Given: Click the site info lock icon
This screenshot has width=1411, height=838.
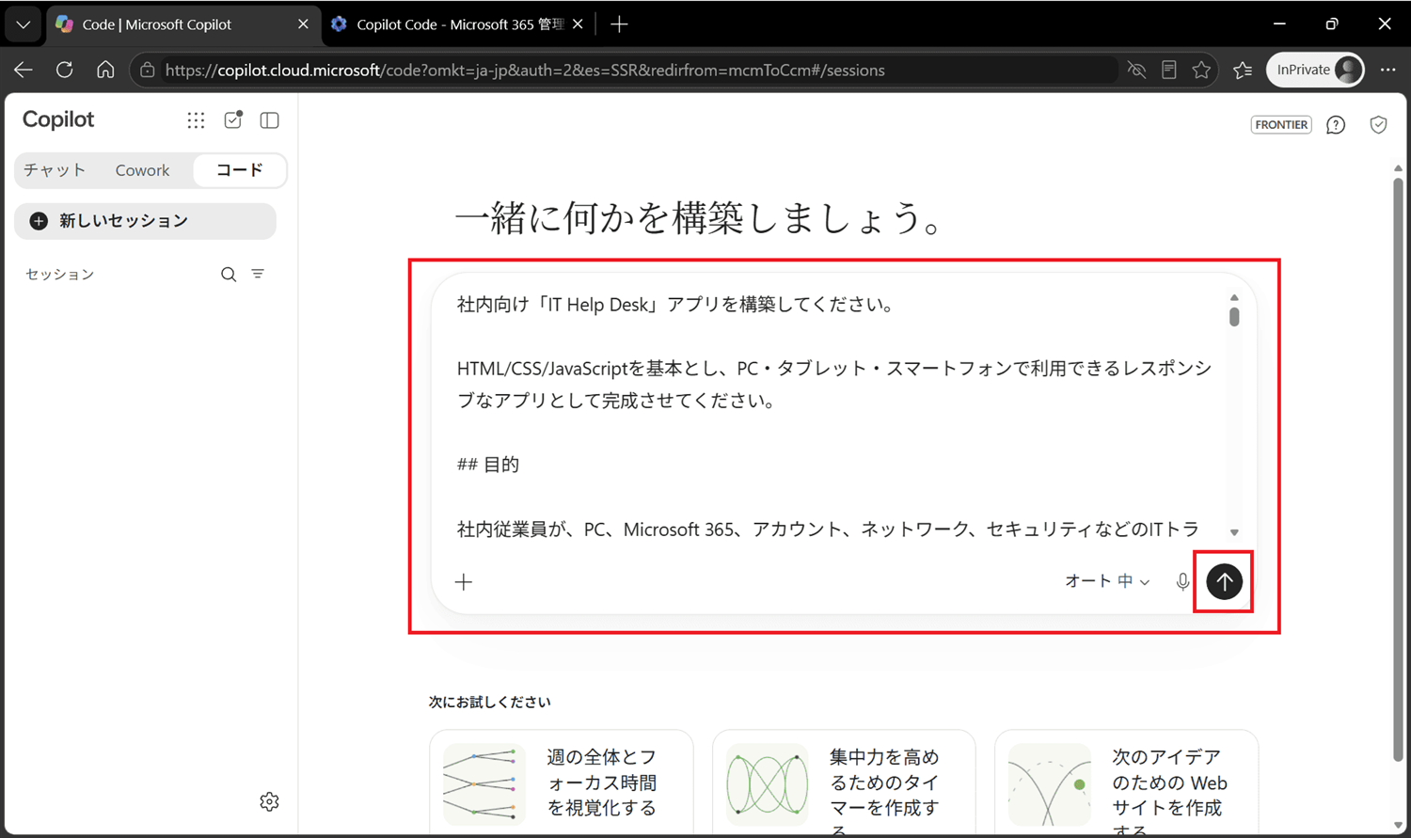Looking at the screenshot, I should (x=148, y=70).
